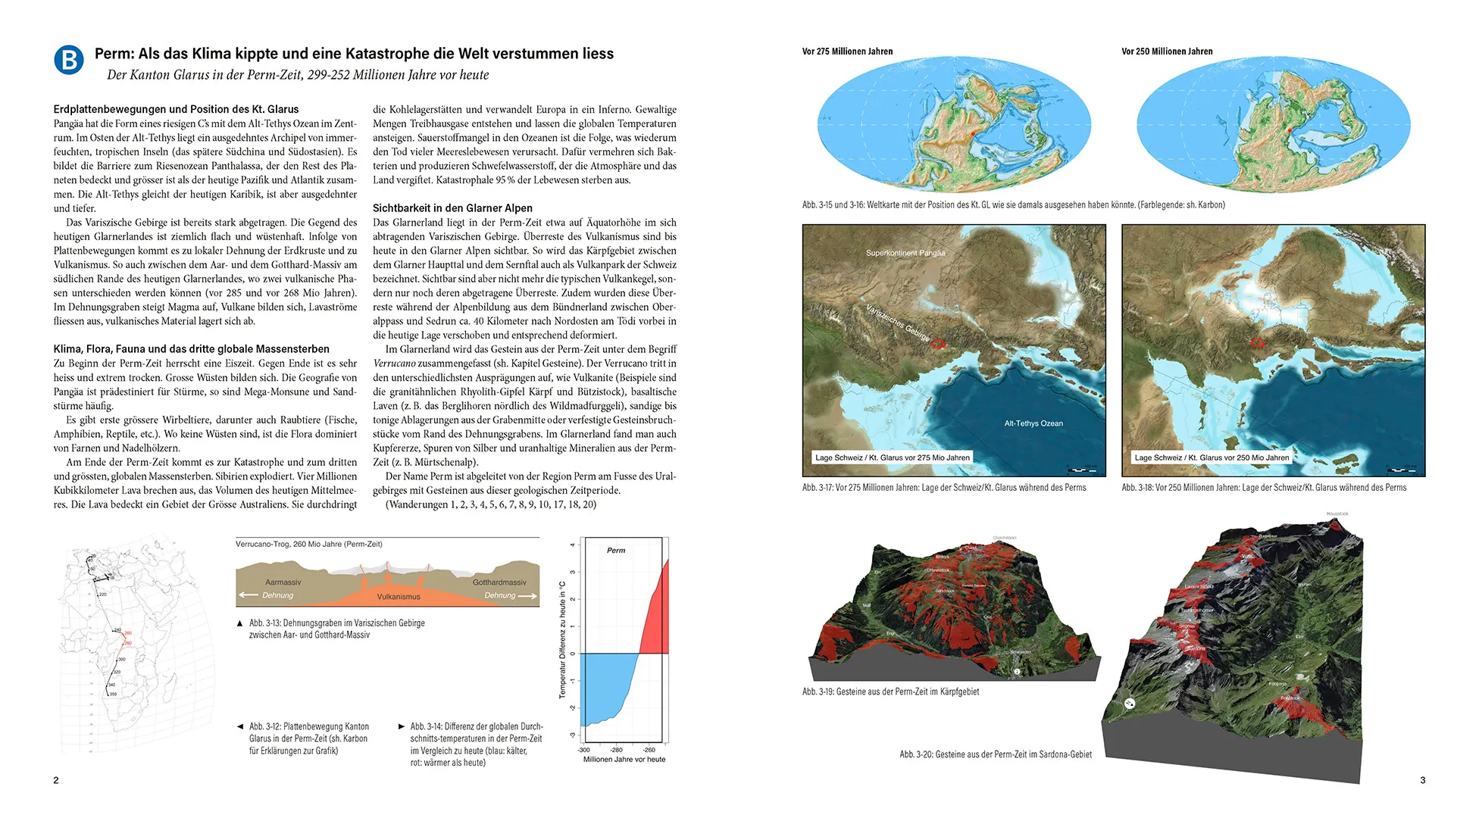
Task: Click the 'Alt-Tethys Ozean' map label
Action: [1033, 423]
